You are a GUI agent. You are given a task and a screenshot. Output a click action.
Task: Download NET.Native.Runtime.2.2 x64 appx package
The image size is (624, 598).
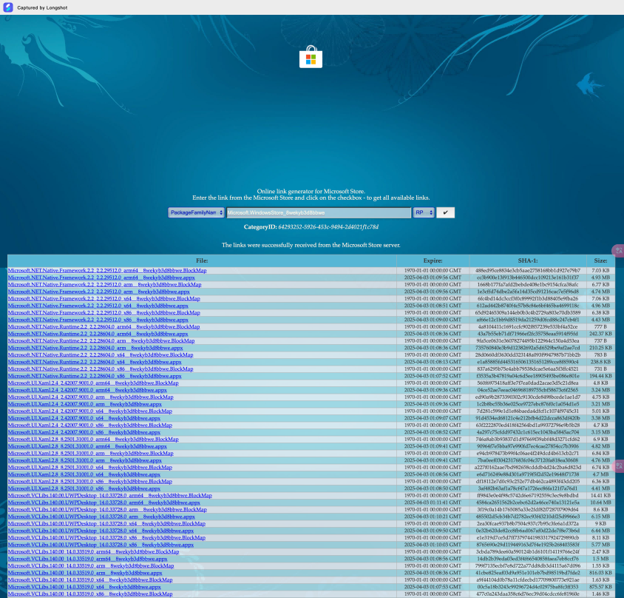95,362
